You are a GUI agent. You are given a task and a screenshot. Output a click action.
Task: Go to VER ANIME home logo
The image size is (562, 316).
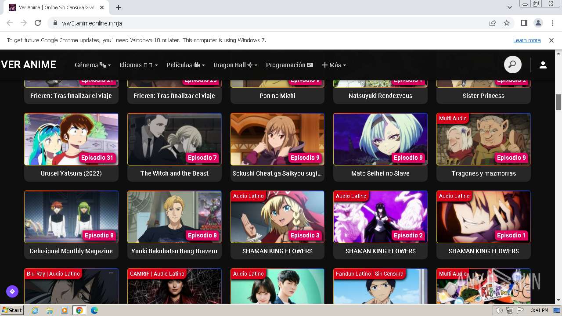(29, 65)
